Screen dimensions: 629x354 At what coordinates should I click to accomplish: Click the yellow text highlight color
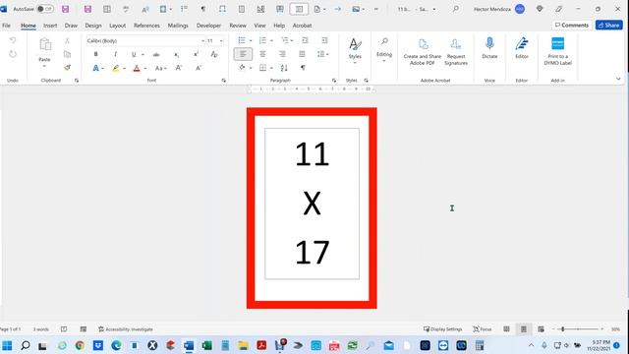click(116, 68)
